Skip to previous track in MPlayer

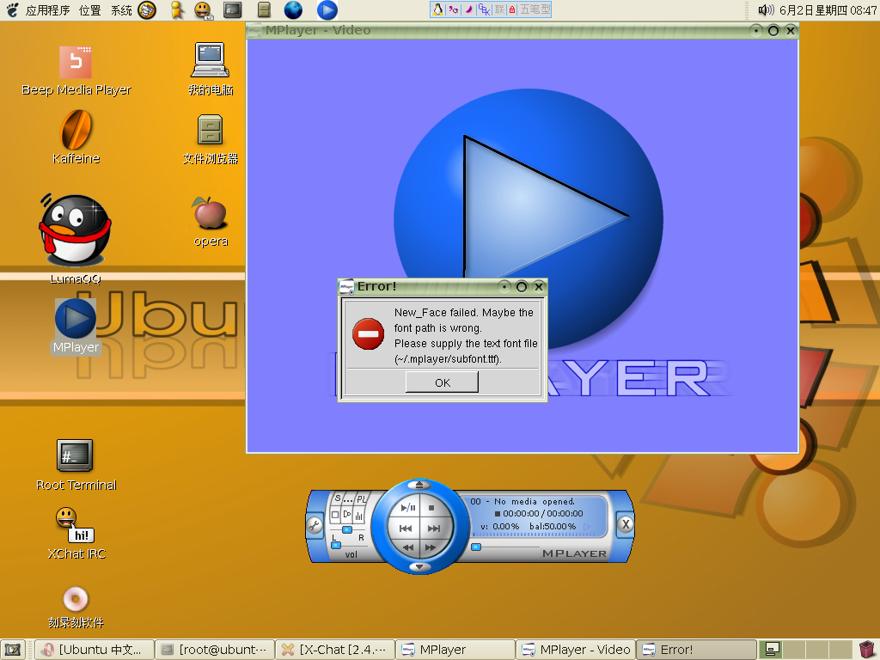(x=406, y=529)
